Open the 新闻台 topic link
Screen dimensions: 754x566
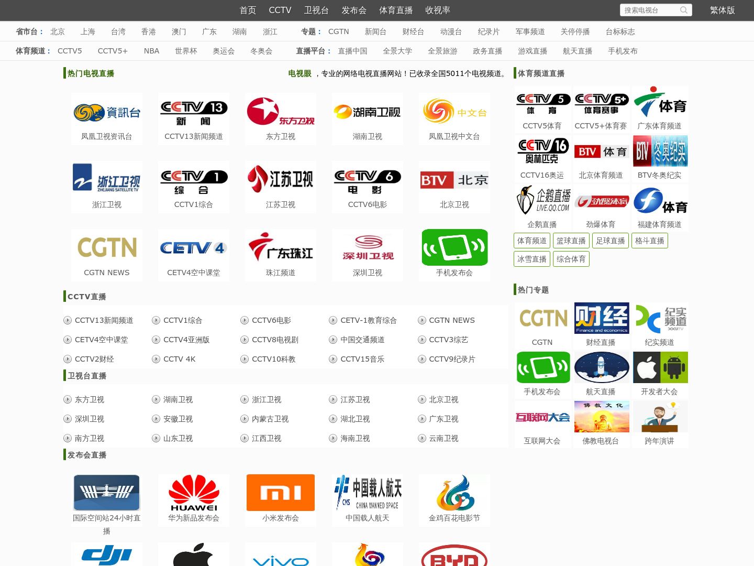point(375,31)
